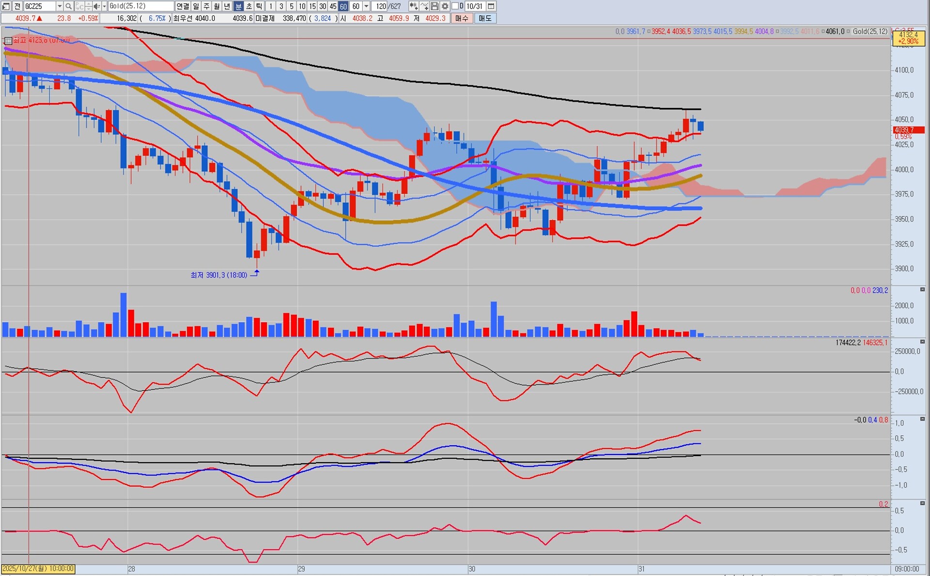The width and height of the screenshot is (930, 576).
Task: Click the crosshair line tool icon
Action: click(x=424, y=6)
